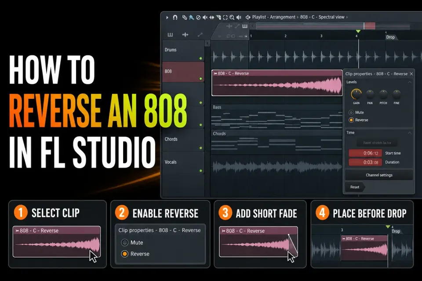The image size is (422, 281).
Task: Select the 808 track name
Action: 168,71
